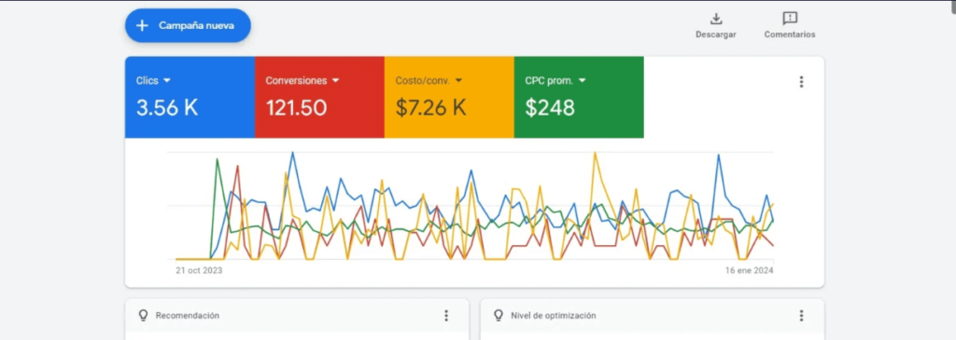Select the red Conversiones 121.50 tile
Viewport: 956px width, 340px height.
[319, 97]
